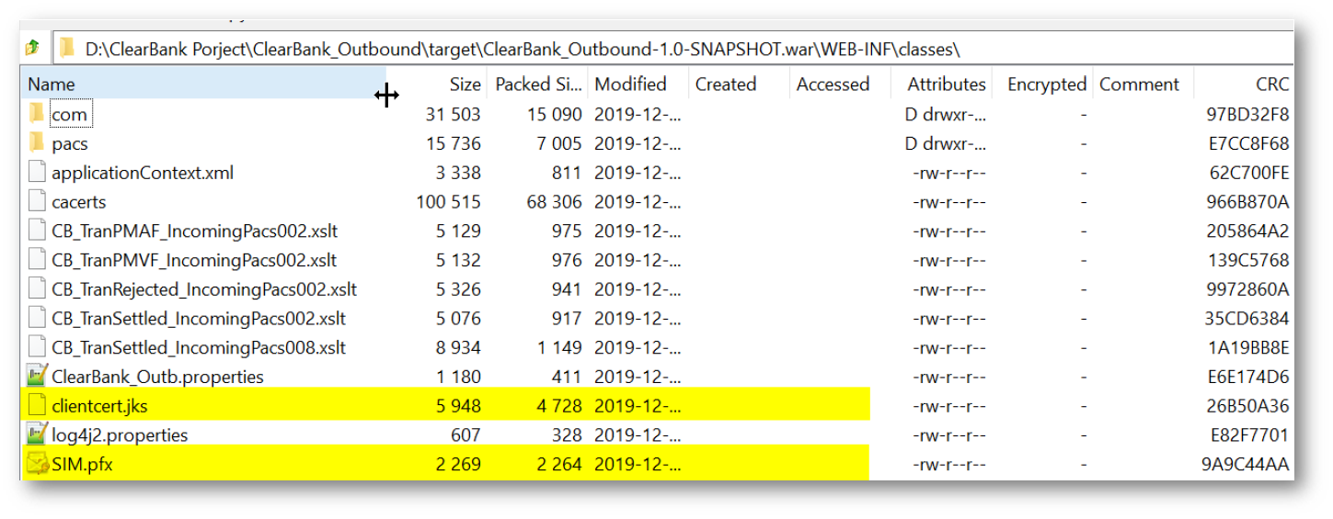Click the up-folder arrow icon
This screenshot has height=519, width=1333.
point(32,48)
